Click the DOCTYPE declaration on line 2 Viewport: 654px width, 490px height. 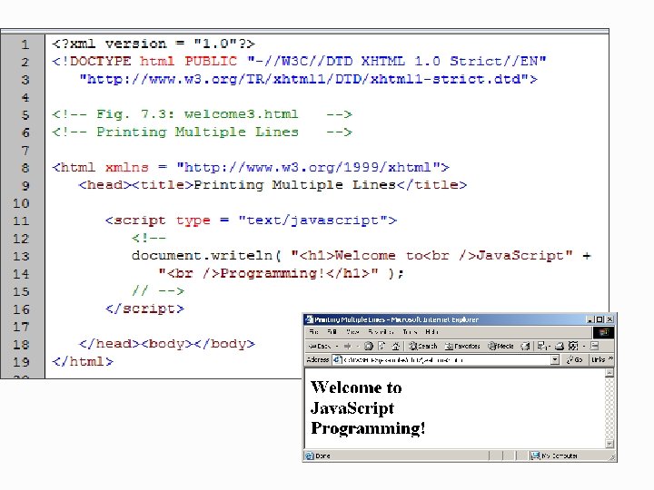pyautogui.click(x=299, y=62)
